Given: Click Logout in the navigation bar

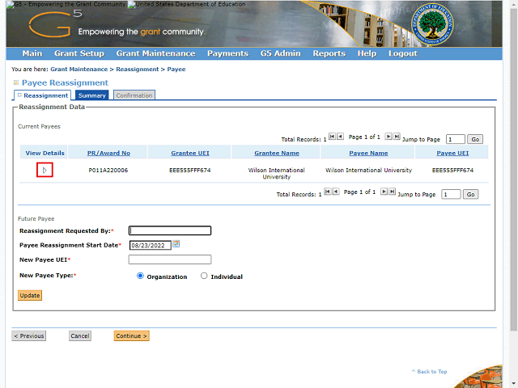Looking at the screenshot, I should 403,53.
